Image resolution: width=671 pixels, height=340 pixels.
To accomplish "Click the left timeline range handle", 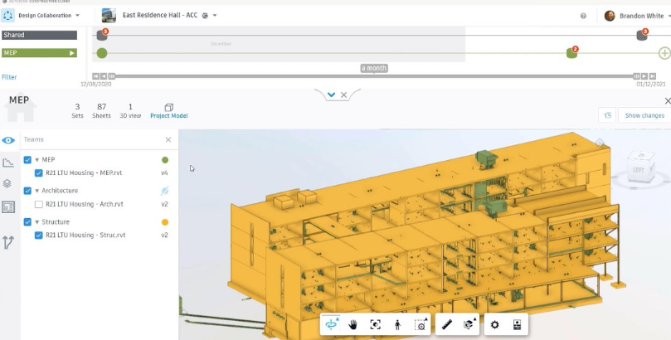I will click(112, 76).
